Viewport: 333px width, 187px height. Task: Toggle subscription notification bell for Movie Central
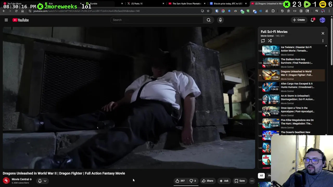(x=40, y=181)
